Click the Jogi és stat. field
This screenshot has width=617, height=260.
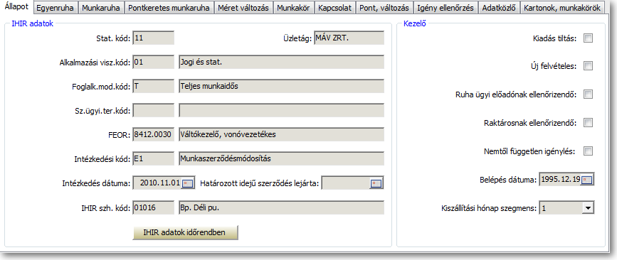click(x=281, y=62)
